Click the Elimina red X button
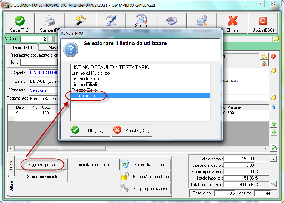This screenshot has height=203, width=284. 232,23
